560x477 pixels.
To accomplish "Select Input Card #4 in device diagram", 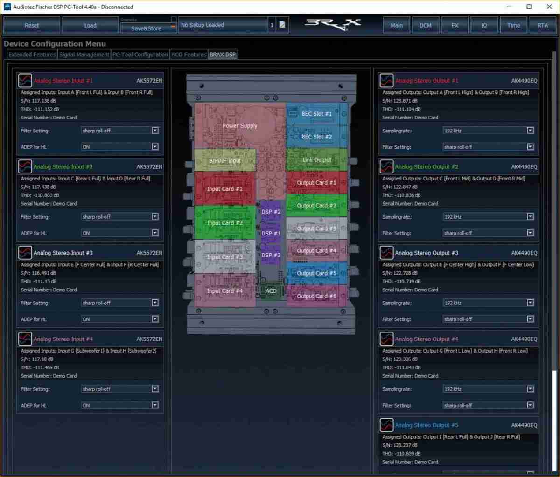I will [225, 290].
